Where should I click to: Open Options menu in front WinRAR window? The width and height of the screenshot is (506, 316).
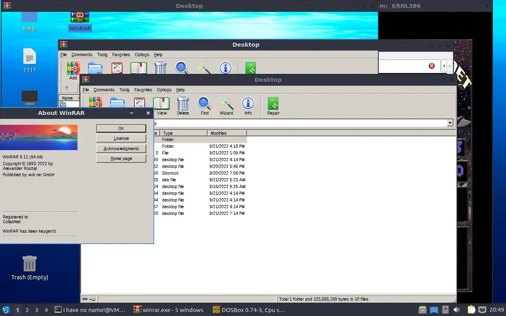tap(164, 90)
